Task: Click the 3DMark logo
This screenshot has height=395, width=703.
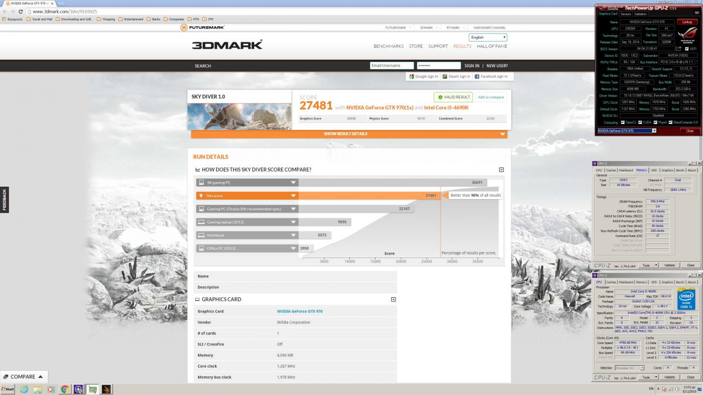Action: 227,44
